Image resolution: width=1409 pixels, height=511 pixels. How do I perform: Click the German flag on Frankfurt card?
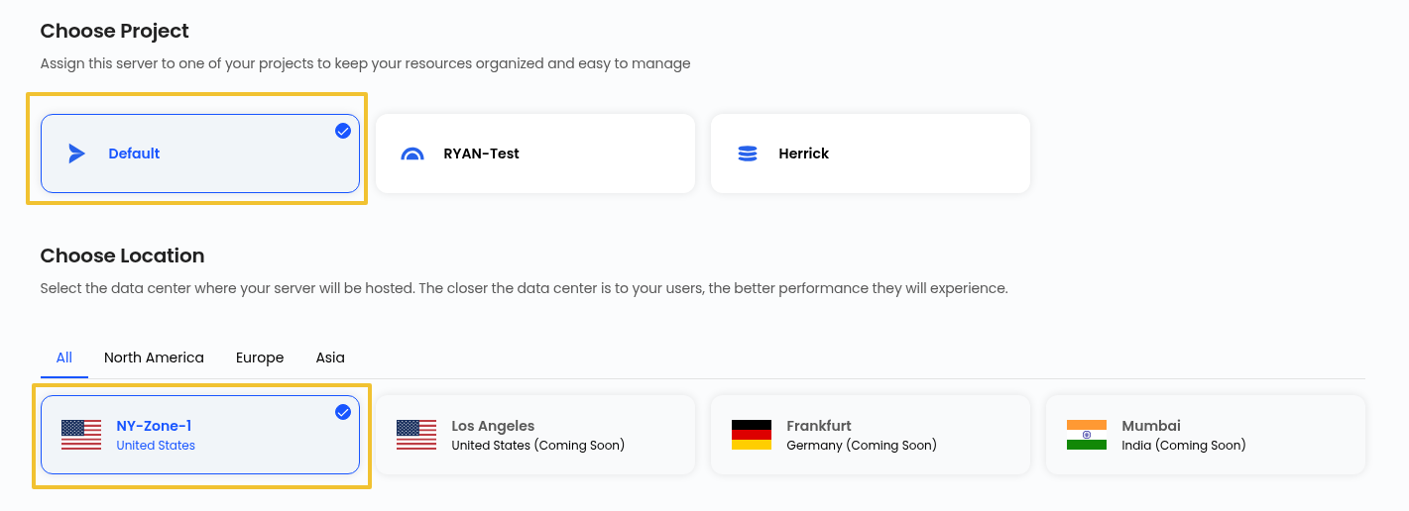pos(752,435)
